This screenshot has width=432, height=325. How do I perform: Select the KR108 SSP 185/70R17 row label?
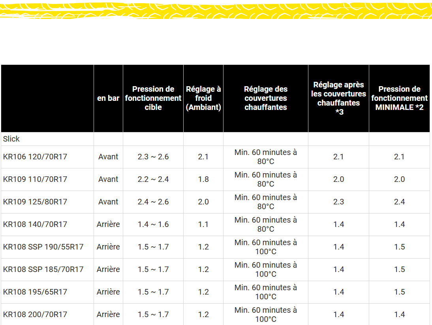(x=43, y=269)
